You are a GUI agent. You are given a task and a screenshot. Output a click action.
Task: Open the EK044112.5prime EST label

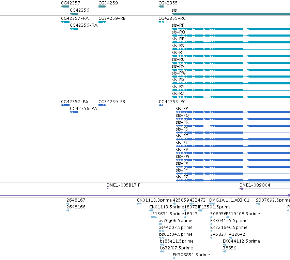point(241,241)
